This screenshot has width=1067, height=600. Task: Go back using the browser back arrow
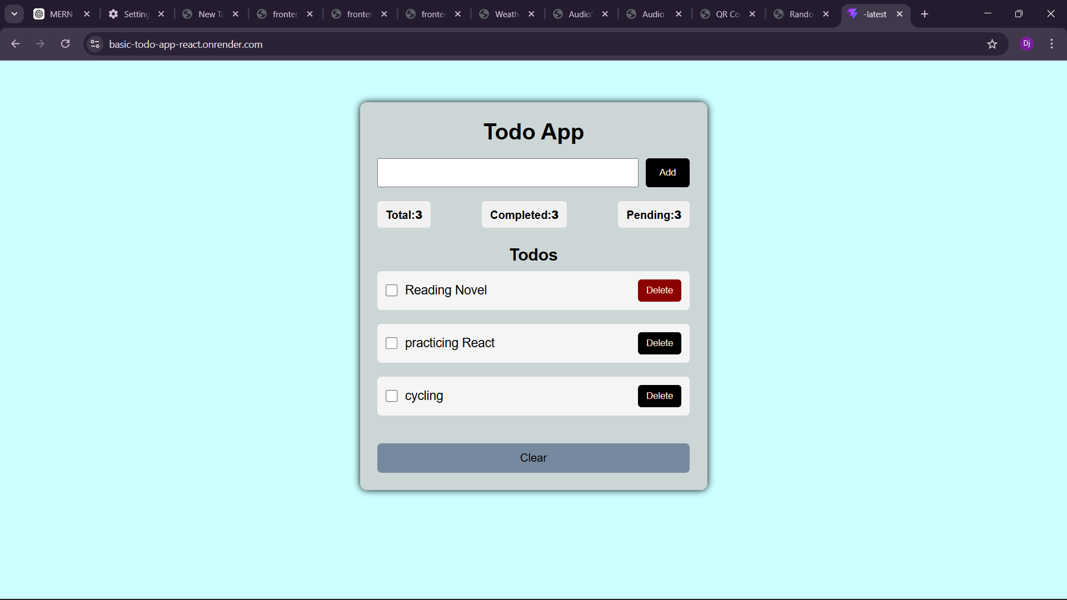pyautogui.click(x=16, y=44)
